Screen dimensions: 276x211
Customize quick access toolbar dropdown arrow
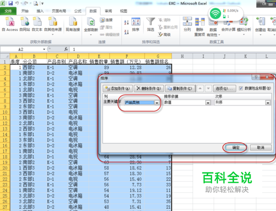pyautogui.click(x=43, y=3)
